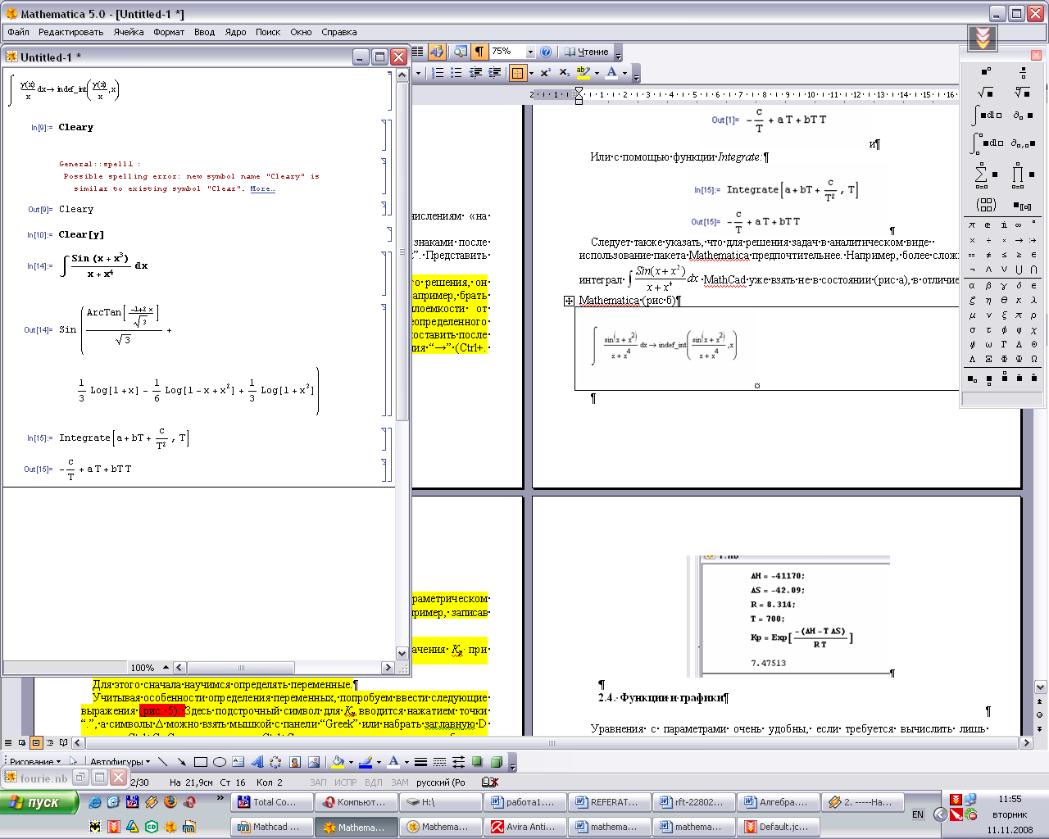This screenshot has height=839, width=1049.
Task: Open fill color dropdown arrow in drawing toolbar
Action: coord(351,762)
